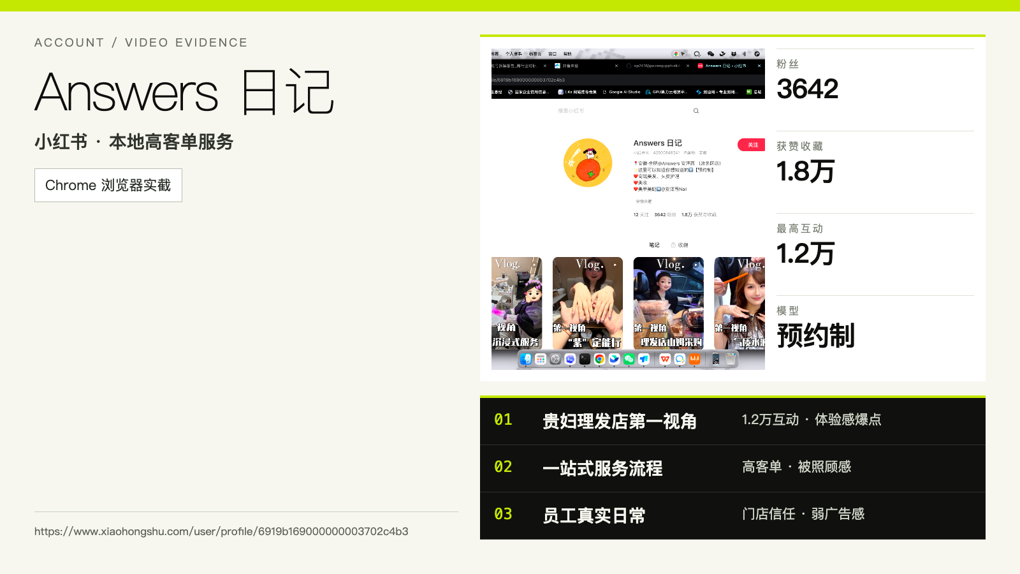This screenshot has width=1020, height=574.
Task: Open the 个人资料 menu in the menu bar
Action: tap(514, 54)
